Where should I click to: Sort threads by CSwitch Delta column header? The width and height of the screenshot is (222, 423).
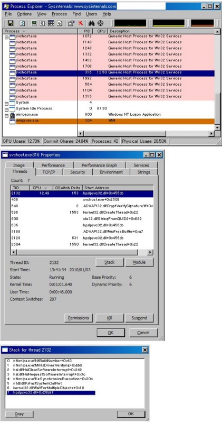coord(67,188)
